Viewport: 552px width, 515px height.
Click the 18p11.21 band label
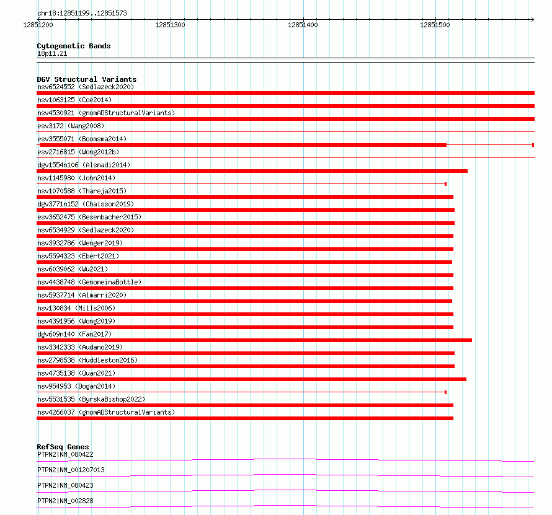pyautogui.click(x=52, y=53)
